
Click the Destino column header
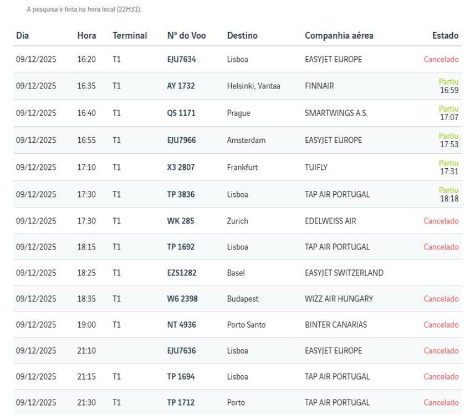242,35
